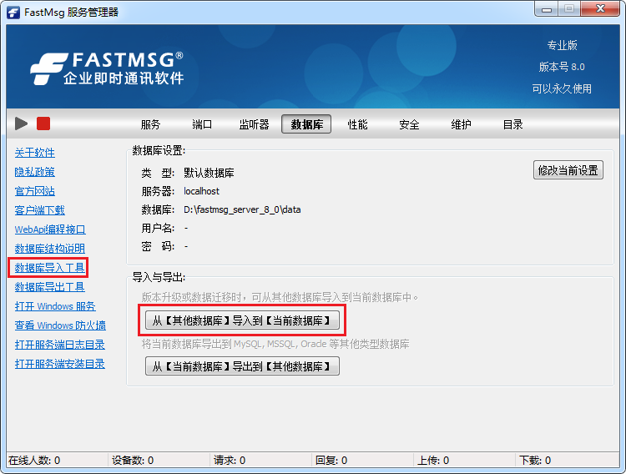Click 上传: 0 in status bar
This screenshot has height=474, width=626.
tap(433, 461)
